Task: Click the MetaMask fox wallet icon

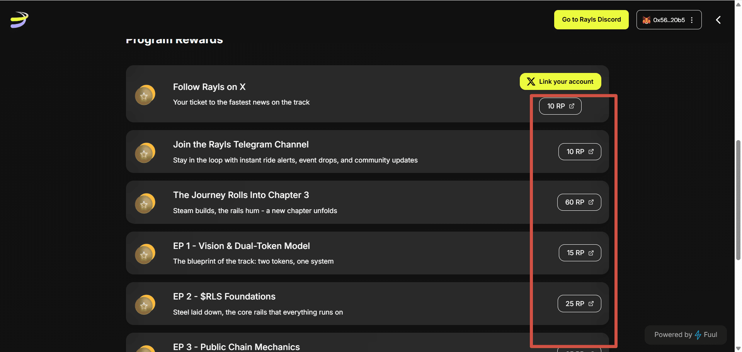Action: coord(646,20)
